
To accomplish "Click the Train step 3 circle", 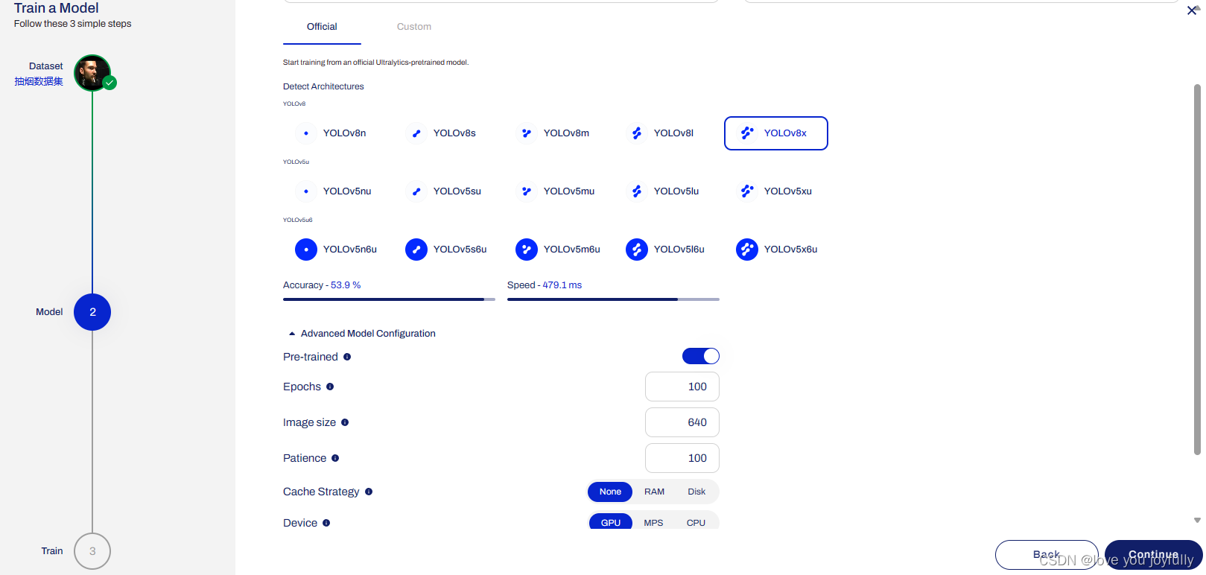I will click(92, 551).
